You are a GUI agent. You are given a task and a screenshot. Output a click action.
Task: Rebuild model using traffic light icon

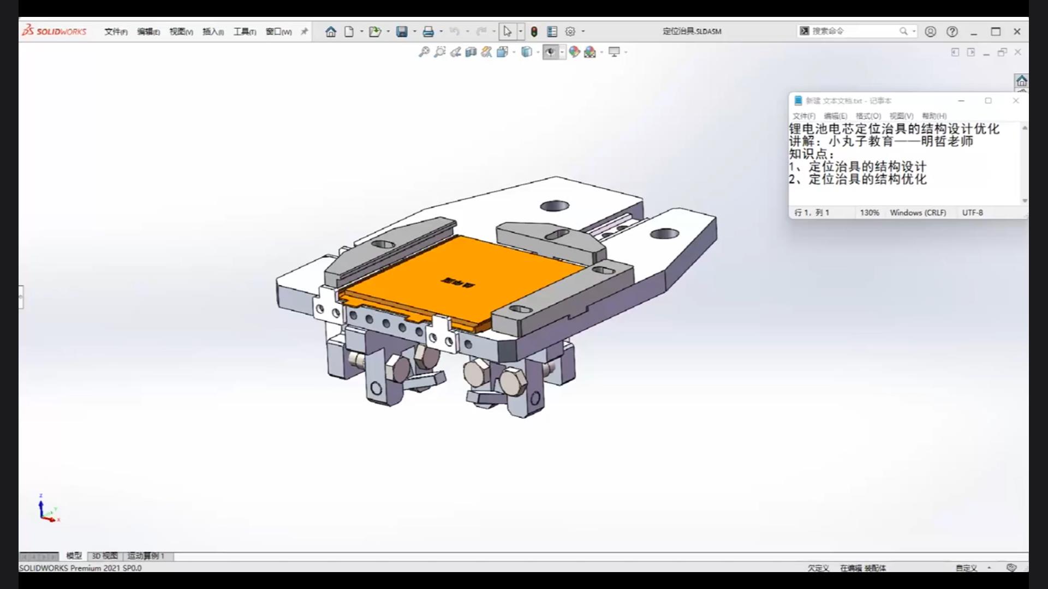534,32
